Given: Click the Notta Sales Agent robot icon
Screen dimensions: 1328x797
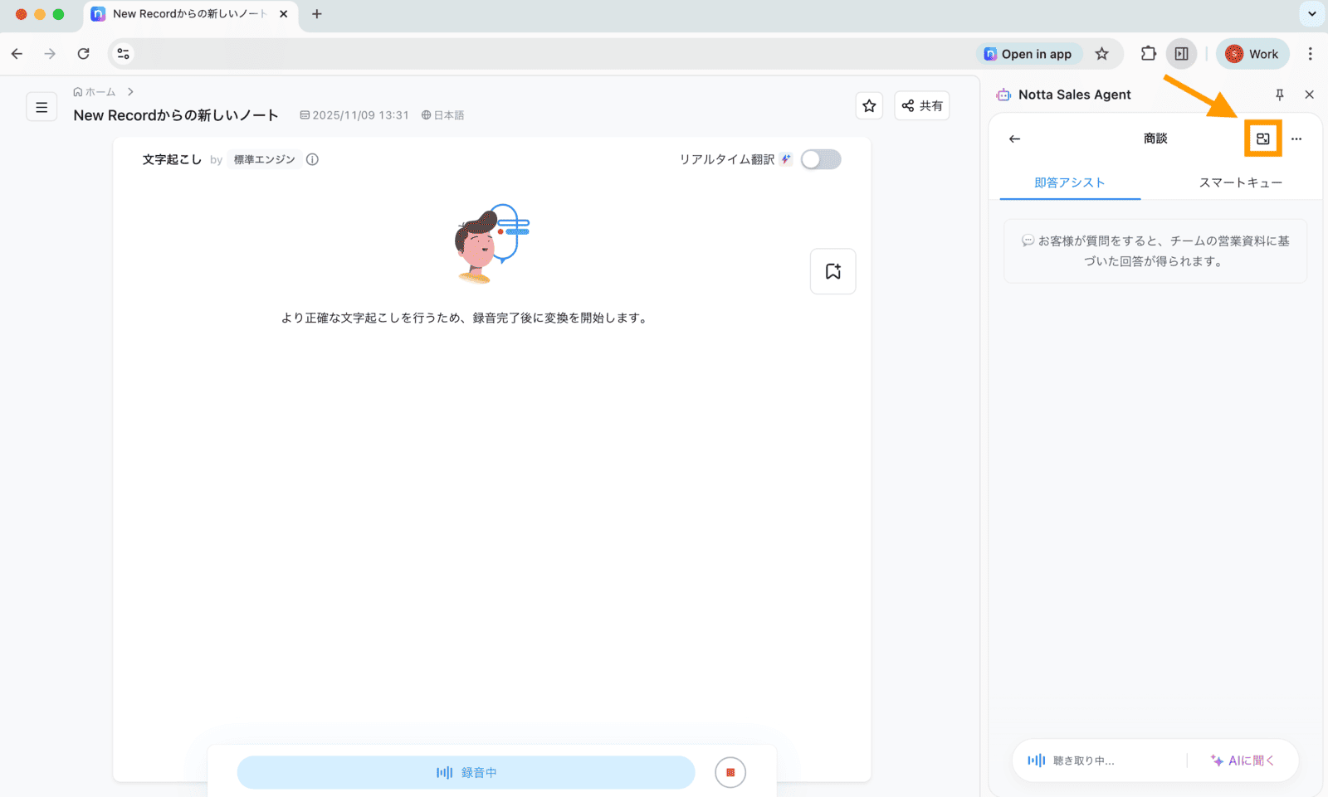Looking at the screenshot, I should click(1003, 95).
